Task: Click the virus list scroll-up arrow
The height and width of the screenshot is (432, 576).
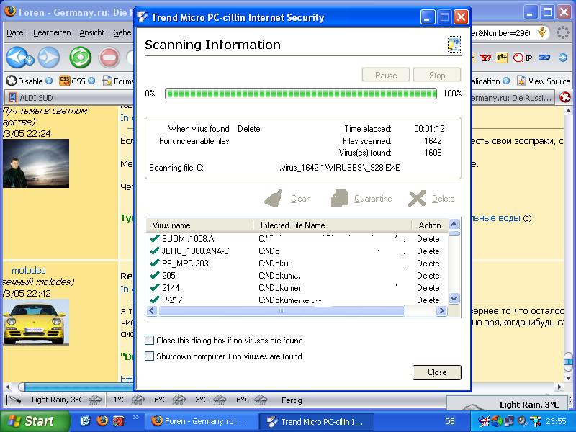Action: click(454, 224)
